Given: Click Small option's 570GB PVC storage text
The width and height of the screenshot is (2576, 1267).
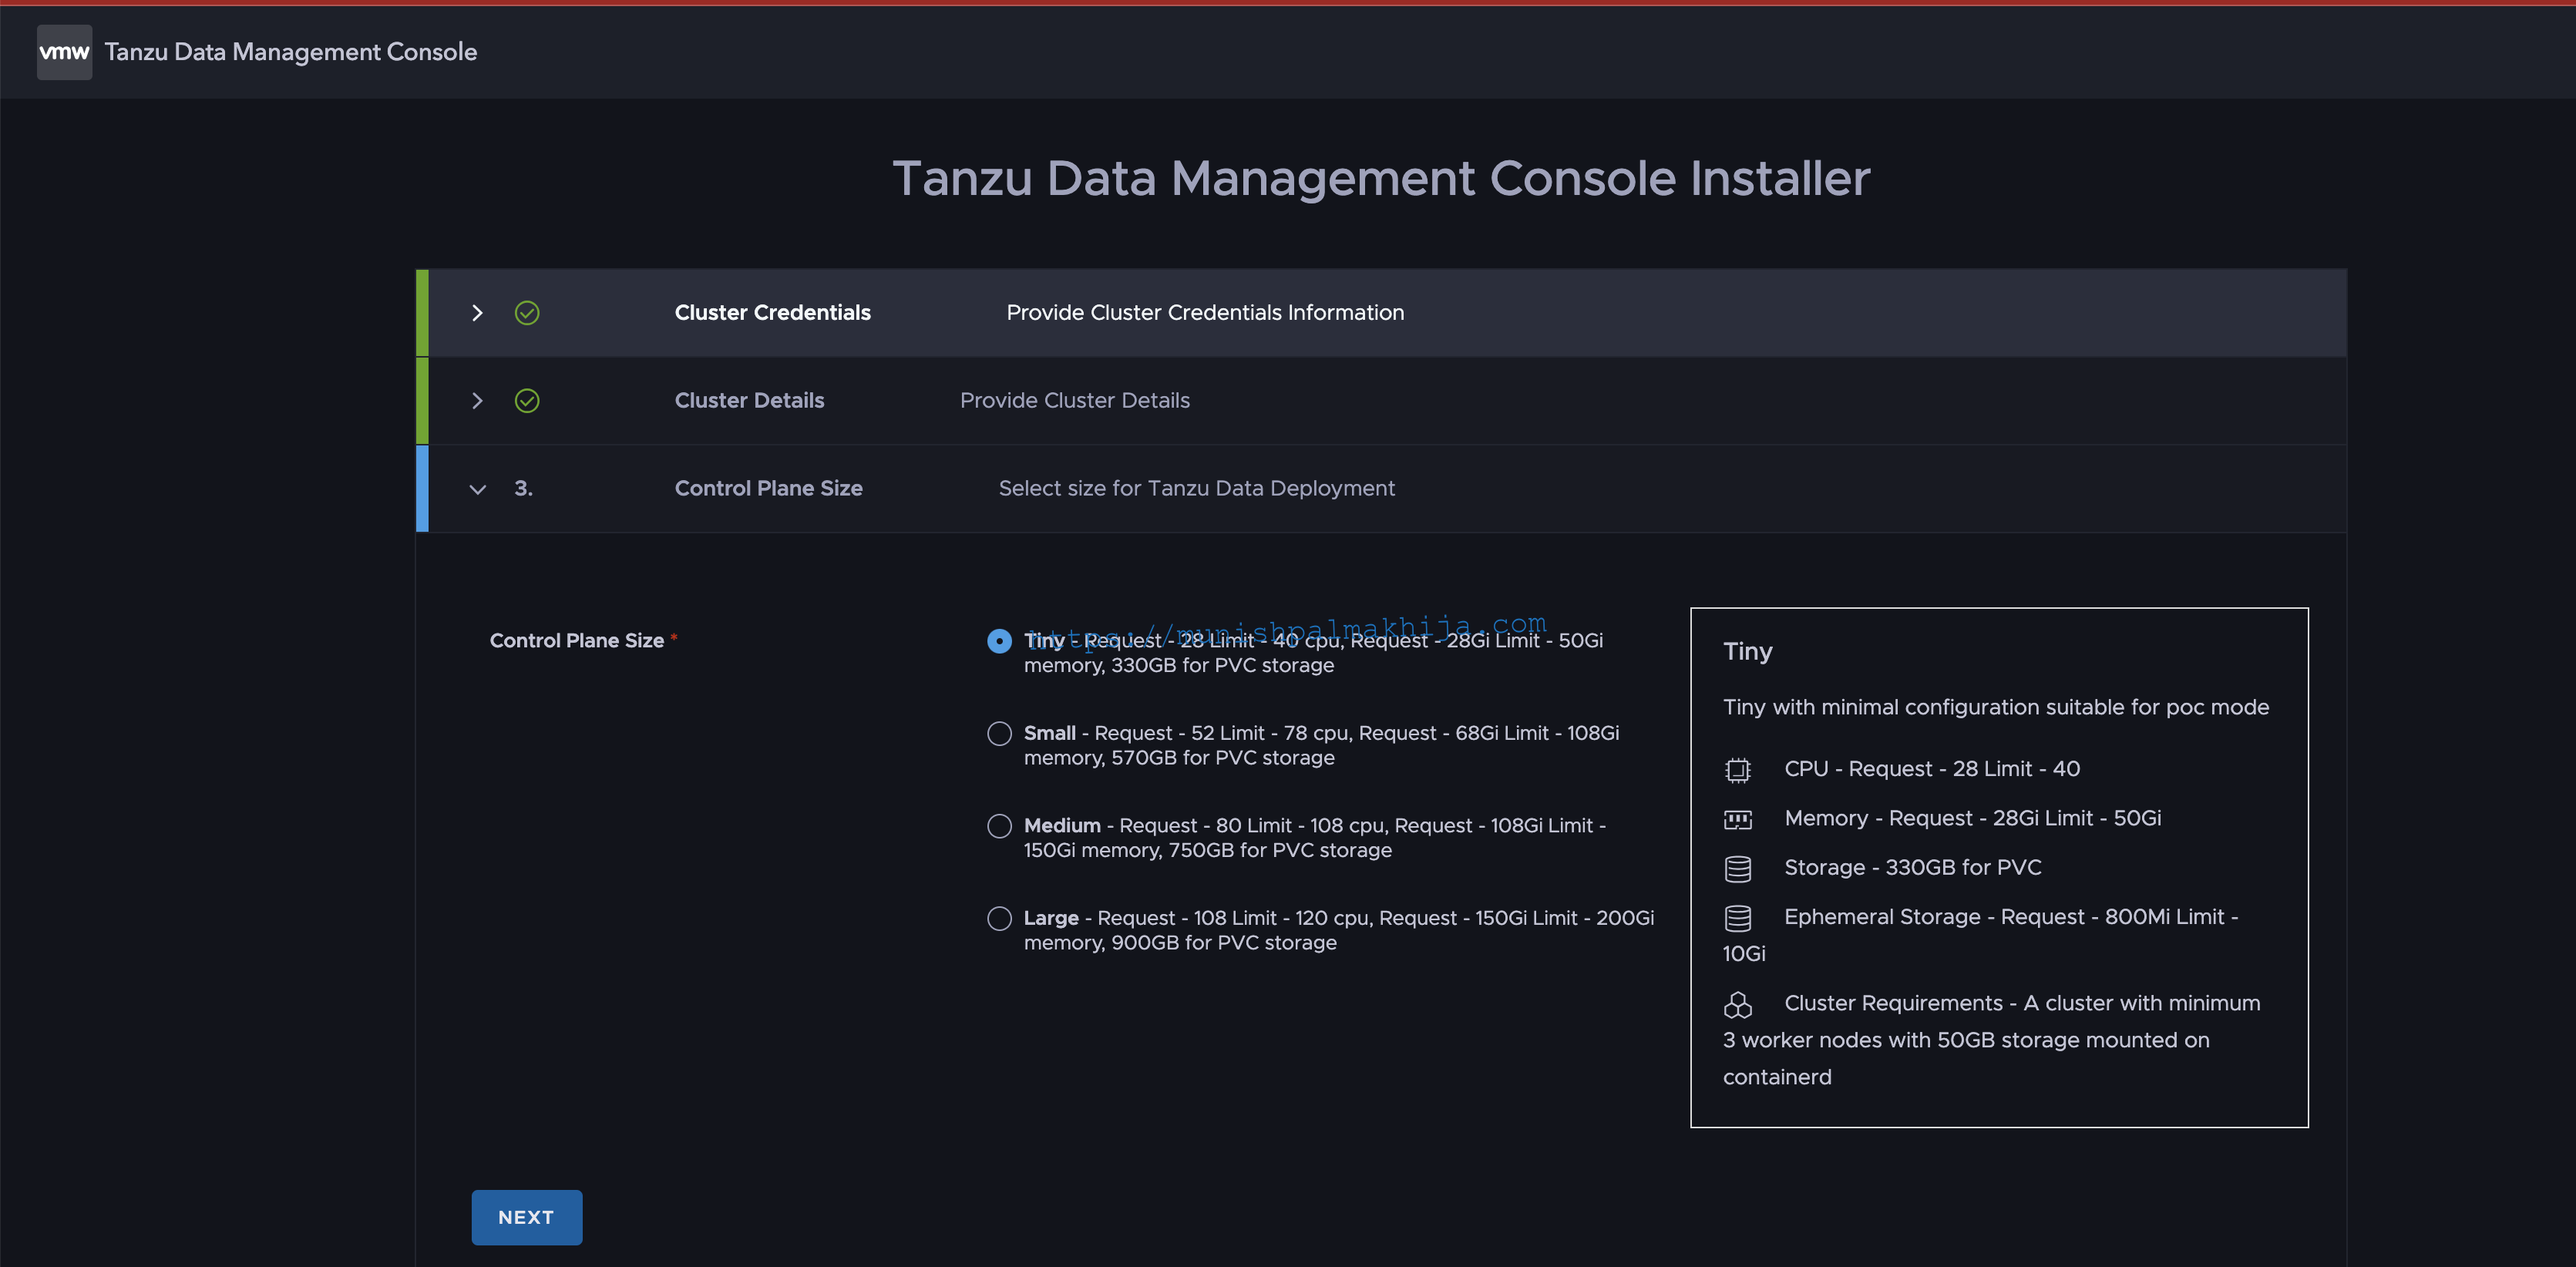Looking at the screenshot, I should click(1222, 758).
